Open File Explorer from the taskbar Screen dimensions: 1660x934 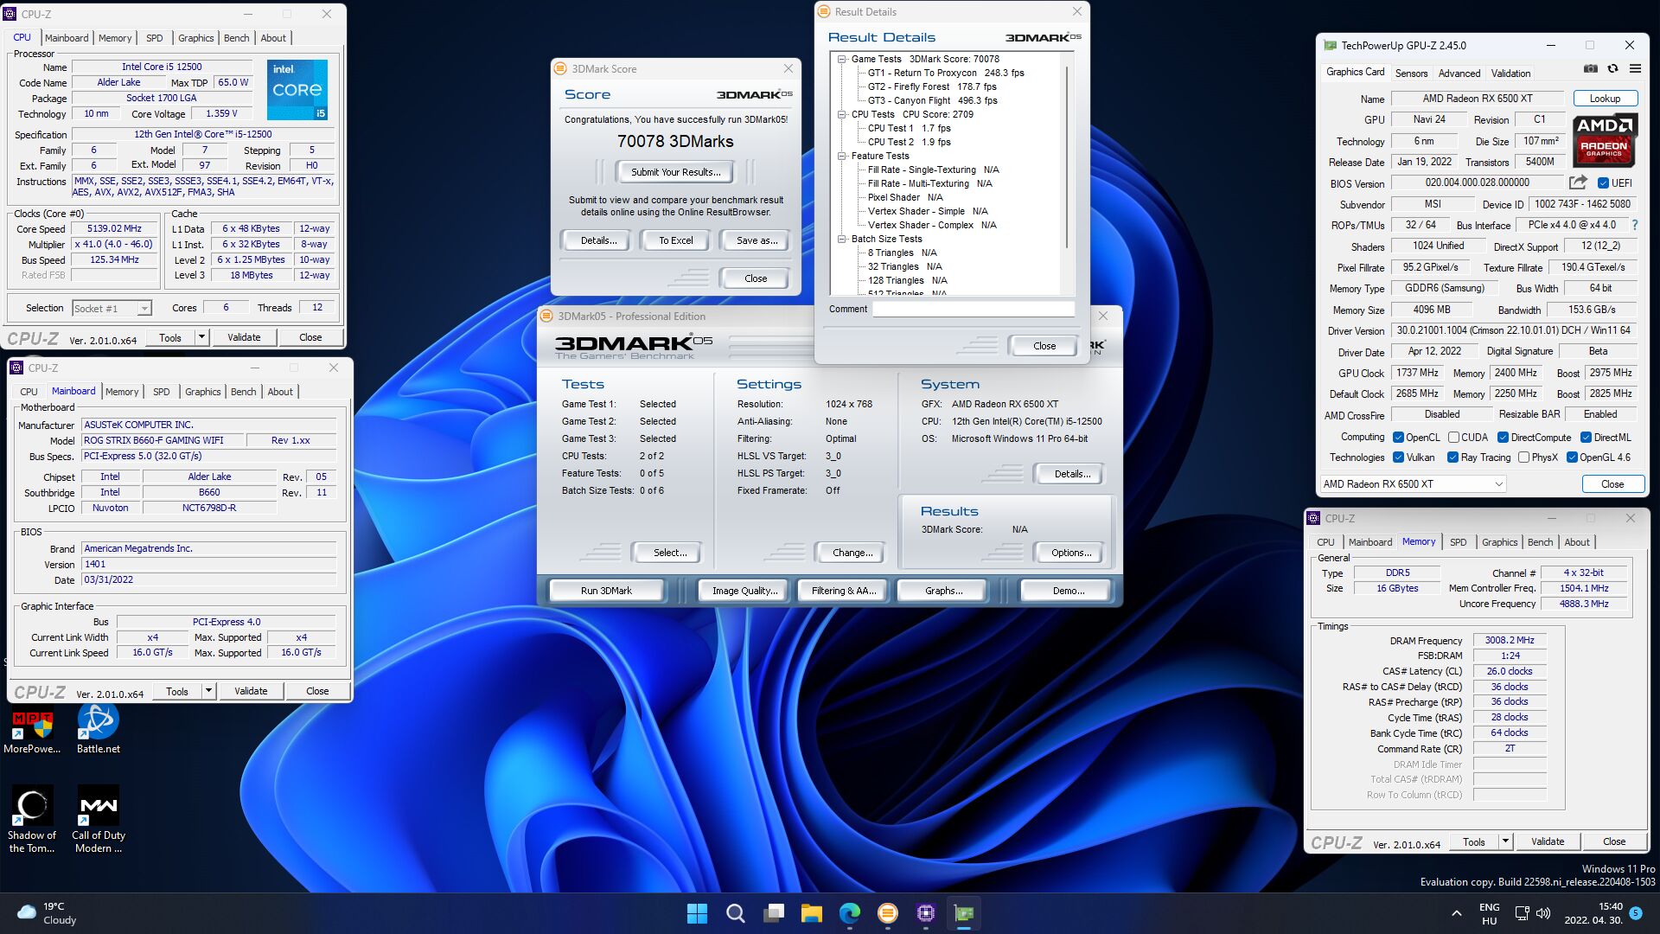811,913
